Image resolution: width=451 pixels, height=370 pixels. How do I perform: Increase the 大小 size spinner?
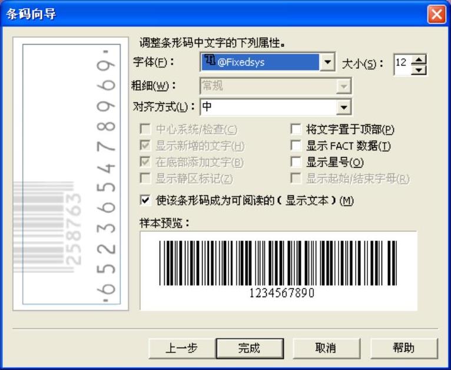point(419,59)
